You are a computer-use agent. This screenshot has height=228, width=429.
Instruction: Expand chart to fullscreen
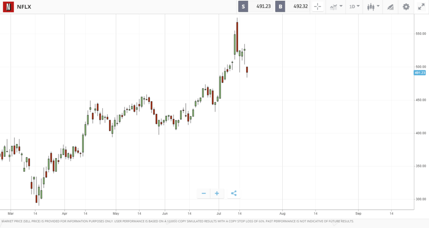[x=421, y=7]
